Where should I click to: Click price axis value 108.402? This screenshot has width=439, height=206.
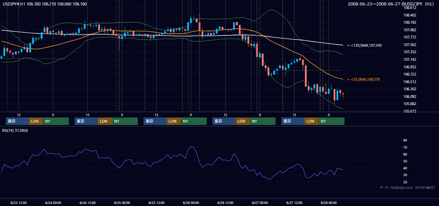410,15
